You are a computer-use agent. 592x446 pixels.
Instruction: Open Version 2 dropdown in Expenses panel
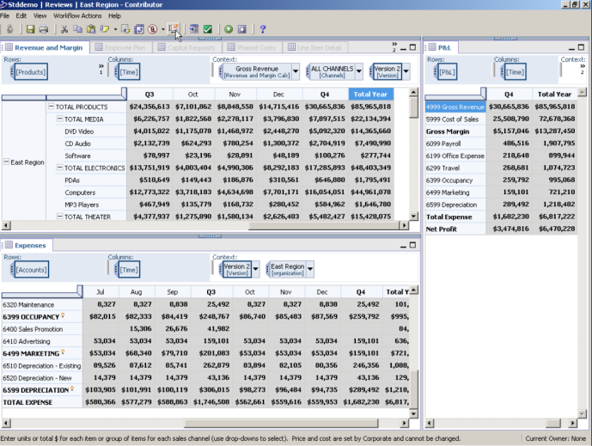tap(255, 269)
